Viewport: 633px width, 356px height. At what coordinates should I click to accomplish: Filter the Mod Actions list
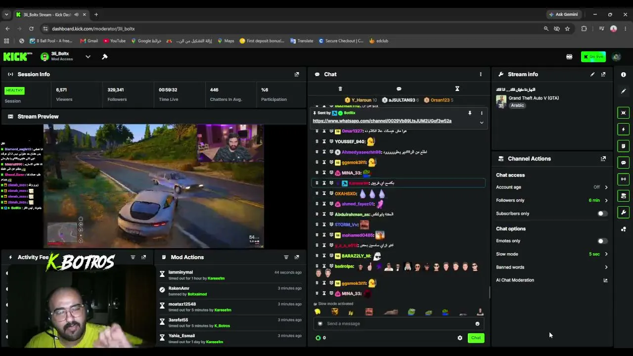tap(286, 257)
